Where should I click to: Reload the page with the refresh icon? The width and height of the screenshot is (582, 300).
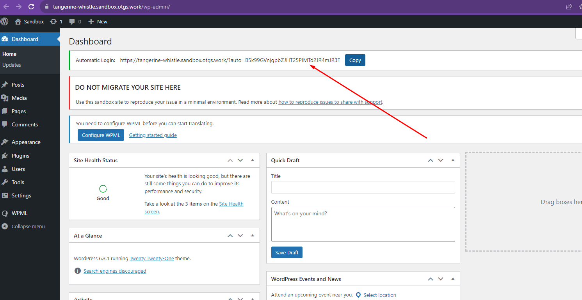[x=31, y=7]
